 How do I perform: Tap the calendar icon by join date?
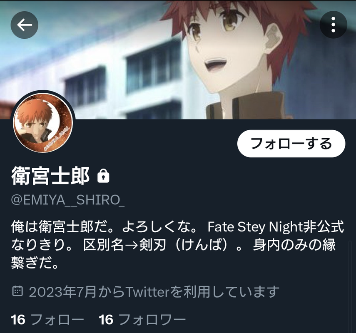point(17,291)
